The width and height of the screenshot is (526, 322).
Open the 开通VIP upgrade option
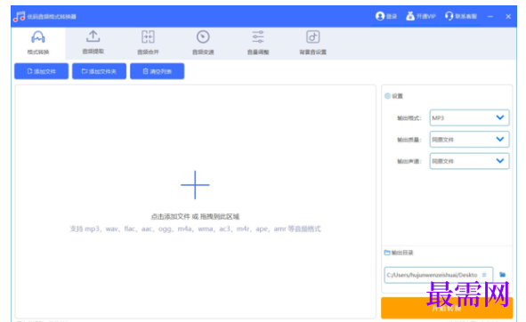pos(421,16)
